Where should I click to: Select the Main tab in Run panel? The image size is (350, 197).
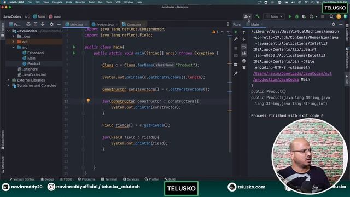(x=254, y=24)
